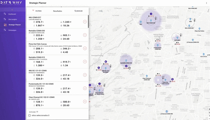Viewport: 210px width, 120px height.
Task: Switch to the FILTROS tab
Action: [37, 11]
